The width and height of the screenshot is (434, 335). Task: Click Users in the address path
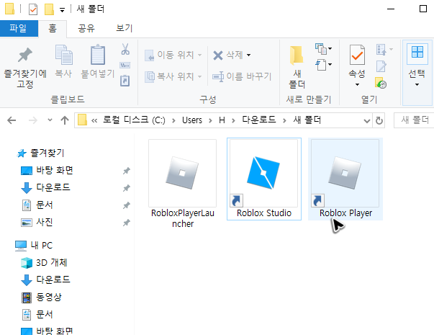[x=192, y=120]
